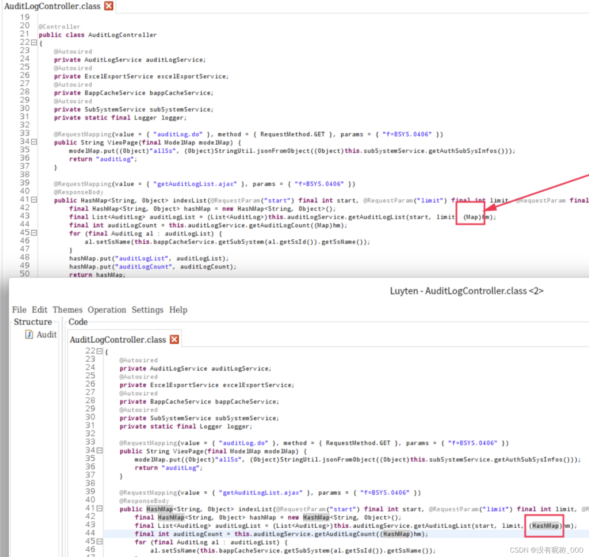
Task: Click "public class AuditLogController" in back window
Action: (x=98, y=35)
